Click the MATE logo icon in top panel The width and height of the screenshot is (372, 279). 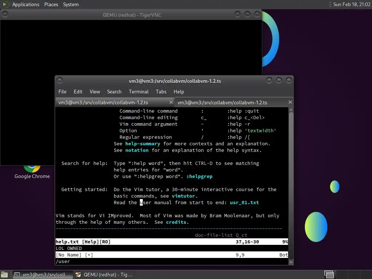(x=6, y=4)
